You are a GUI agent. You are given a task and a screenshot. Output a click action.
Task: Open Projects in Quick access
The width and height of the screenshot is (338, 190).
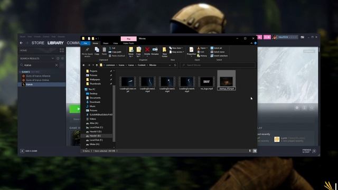tap(93, 71)
